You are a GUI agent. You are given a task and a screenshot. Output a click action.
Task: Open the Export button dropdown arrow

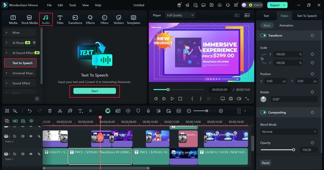(x=284, y=5)
